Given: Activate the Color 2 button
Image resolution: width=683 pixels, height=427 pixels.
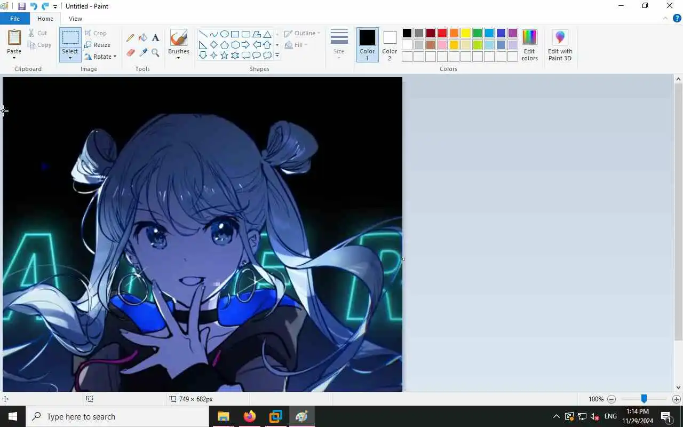Looking at the screenshot, I should 390,45.
